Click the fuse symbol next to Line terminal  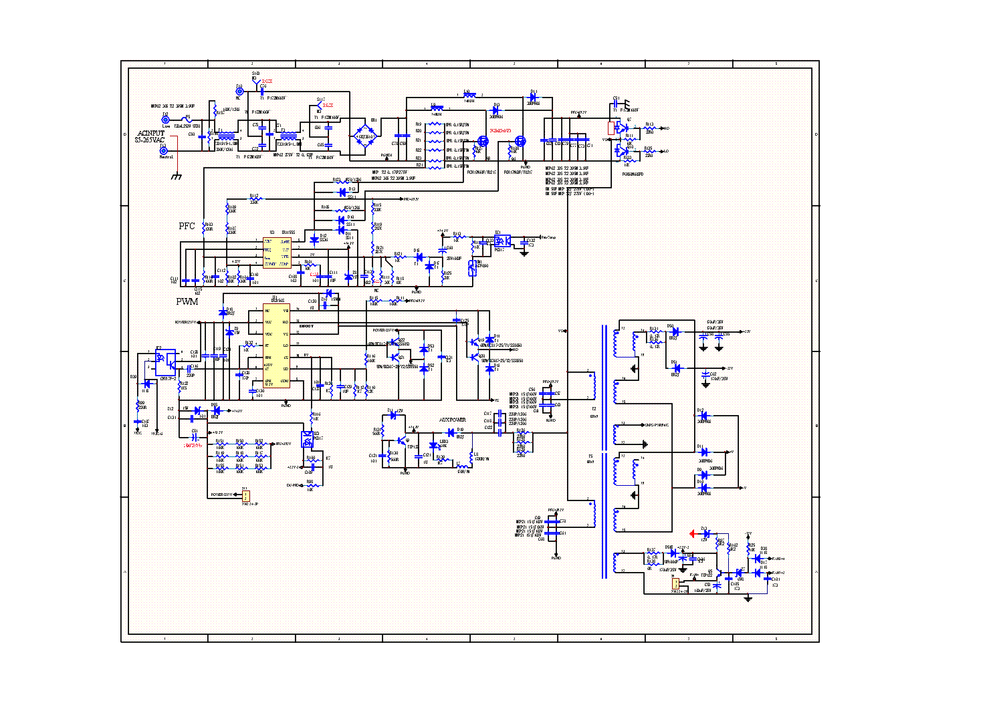188,120
